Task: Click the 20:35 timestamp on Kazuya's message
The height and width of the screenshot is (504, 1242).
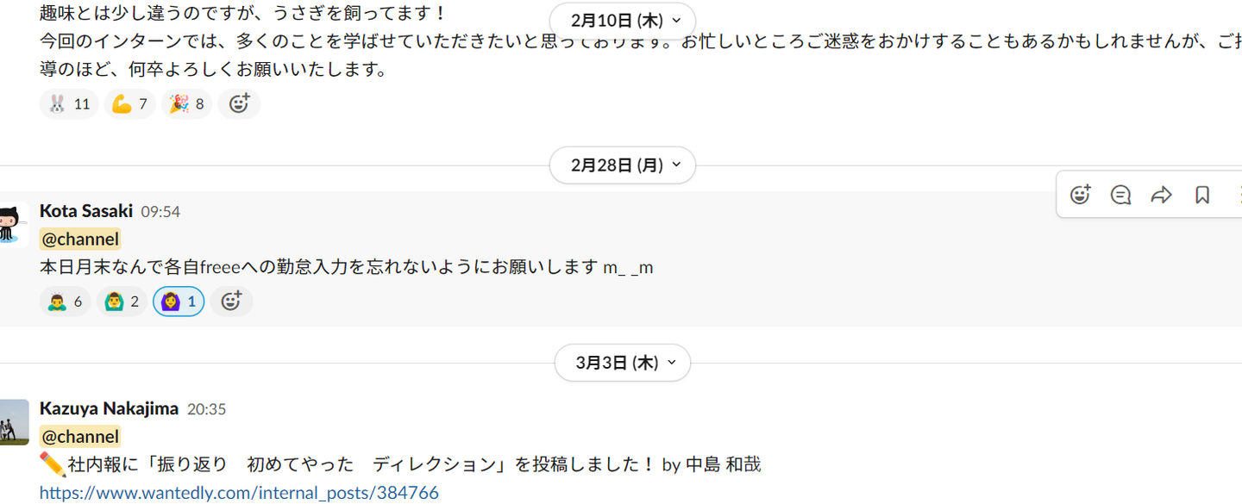Action: click(x=207, y=409)
